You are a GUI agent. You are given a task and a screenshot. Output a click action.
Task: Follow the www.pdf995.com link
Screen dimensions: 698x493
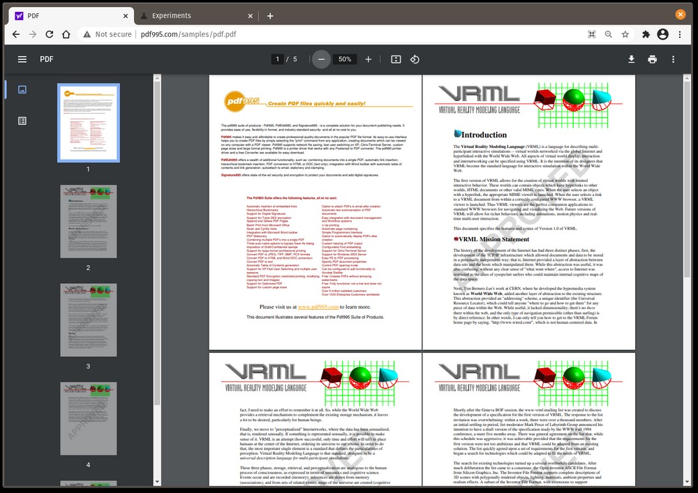(x=318, y=307)
